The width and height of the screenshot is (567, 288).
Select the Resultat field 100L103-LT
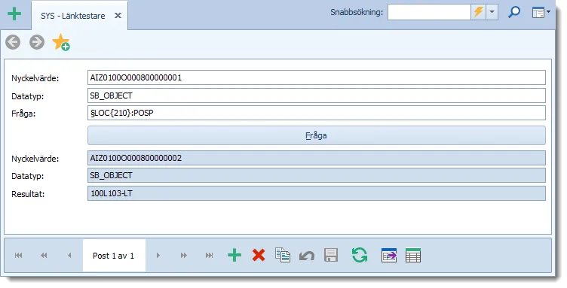point(317,193)
